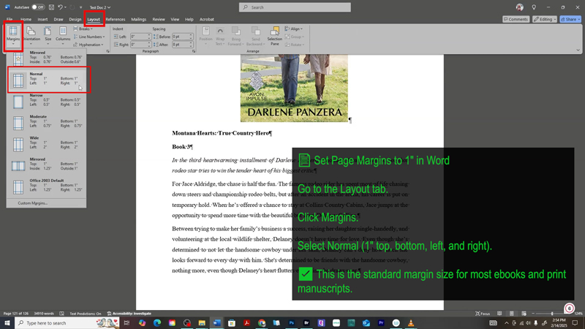Open the Mailings tab
585x329 pixels.
pos(138,20)
